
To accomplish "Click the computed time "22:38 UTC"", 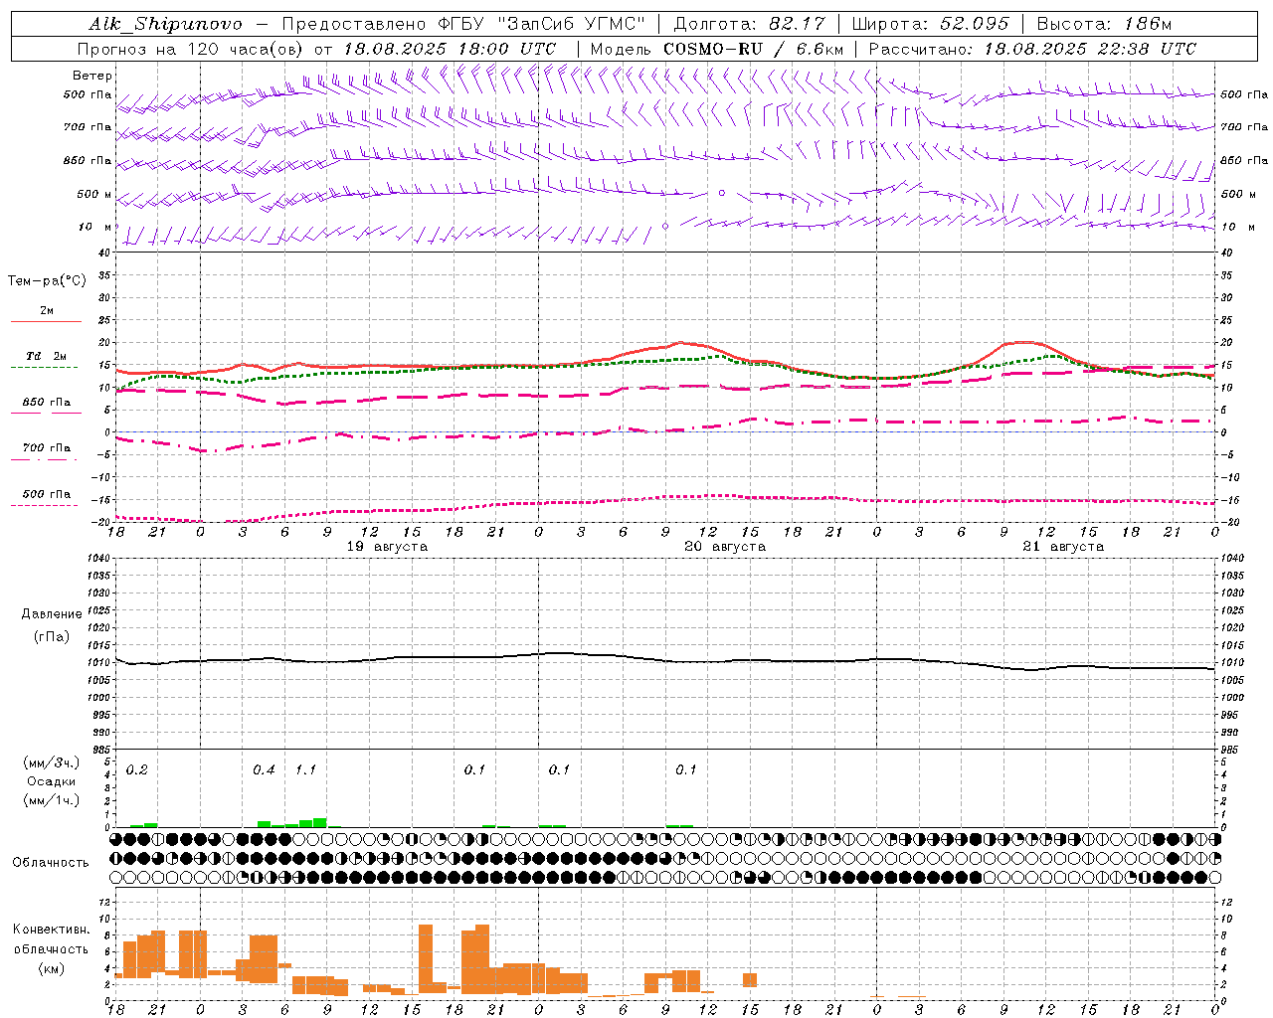I will pos(1146,49).
